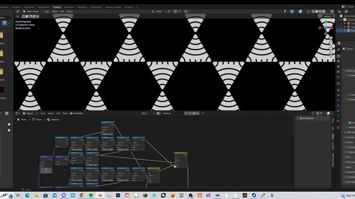
Task: Click red X axis on navigation gizmo
Action: pos(332,28)
